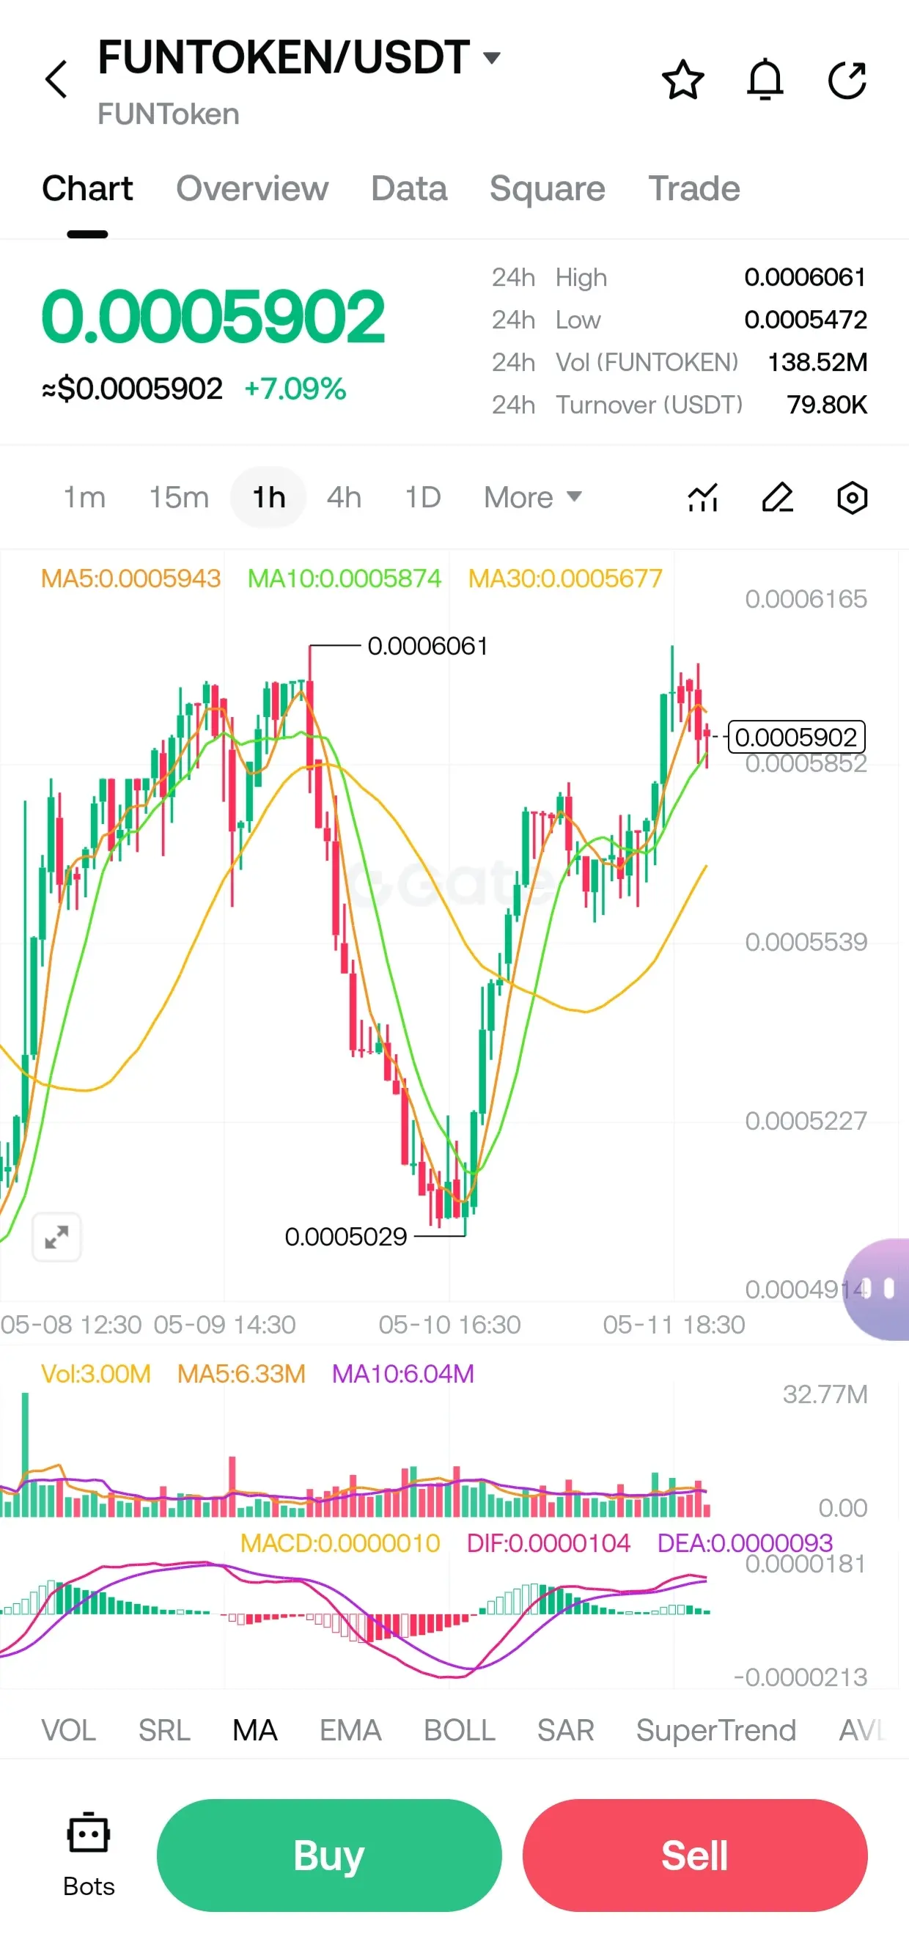
Task: Tap the 24h Turnover value 79.80K
Action: [x=826, y=405]
